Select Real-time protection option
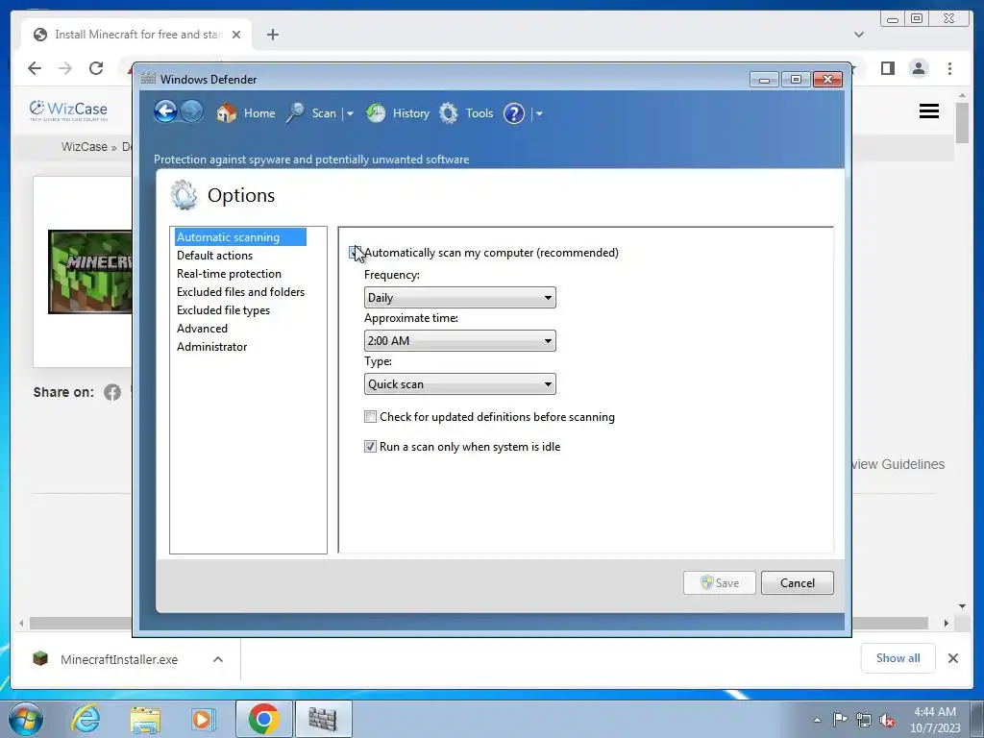 click(x=229, y=274)
